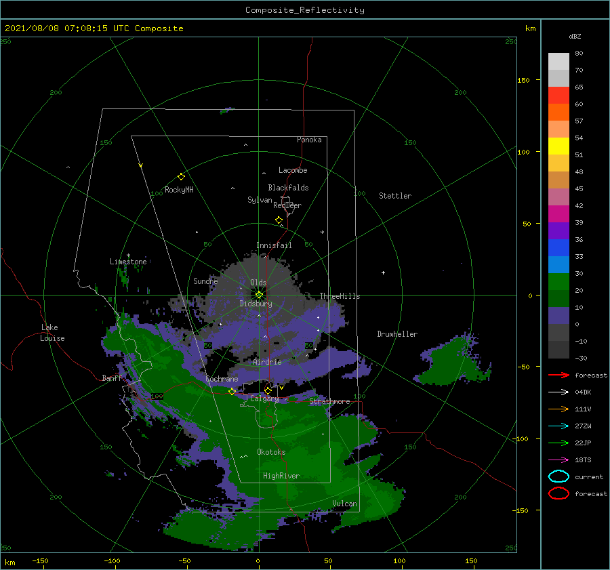Click the Sylvan label on the map
Screen dimensions: 610x570
[260, 200]
